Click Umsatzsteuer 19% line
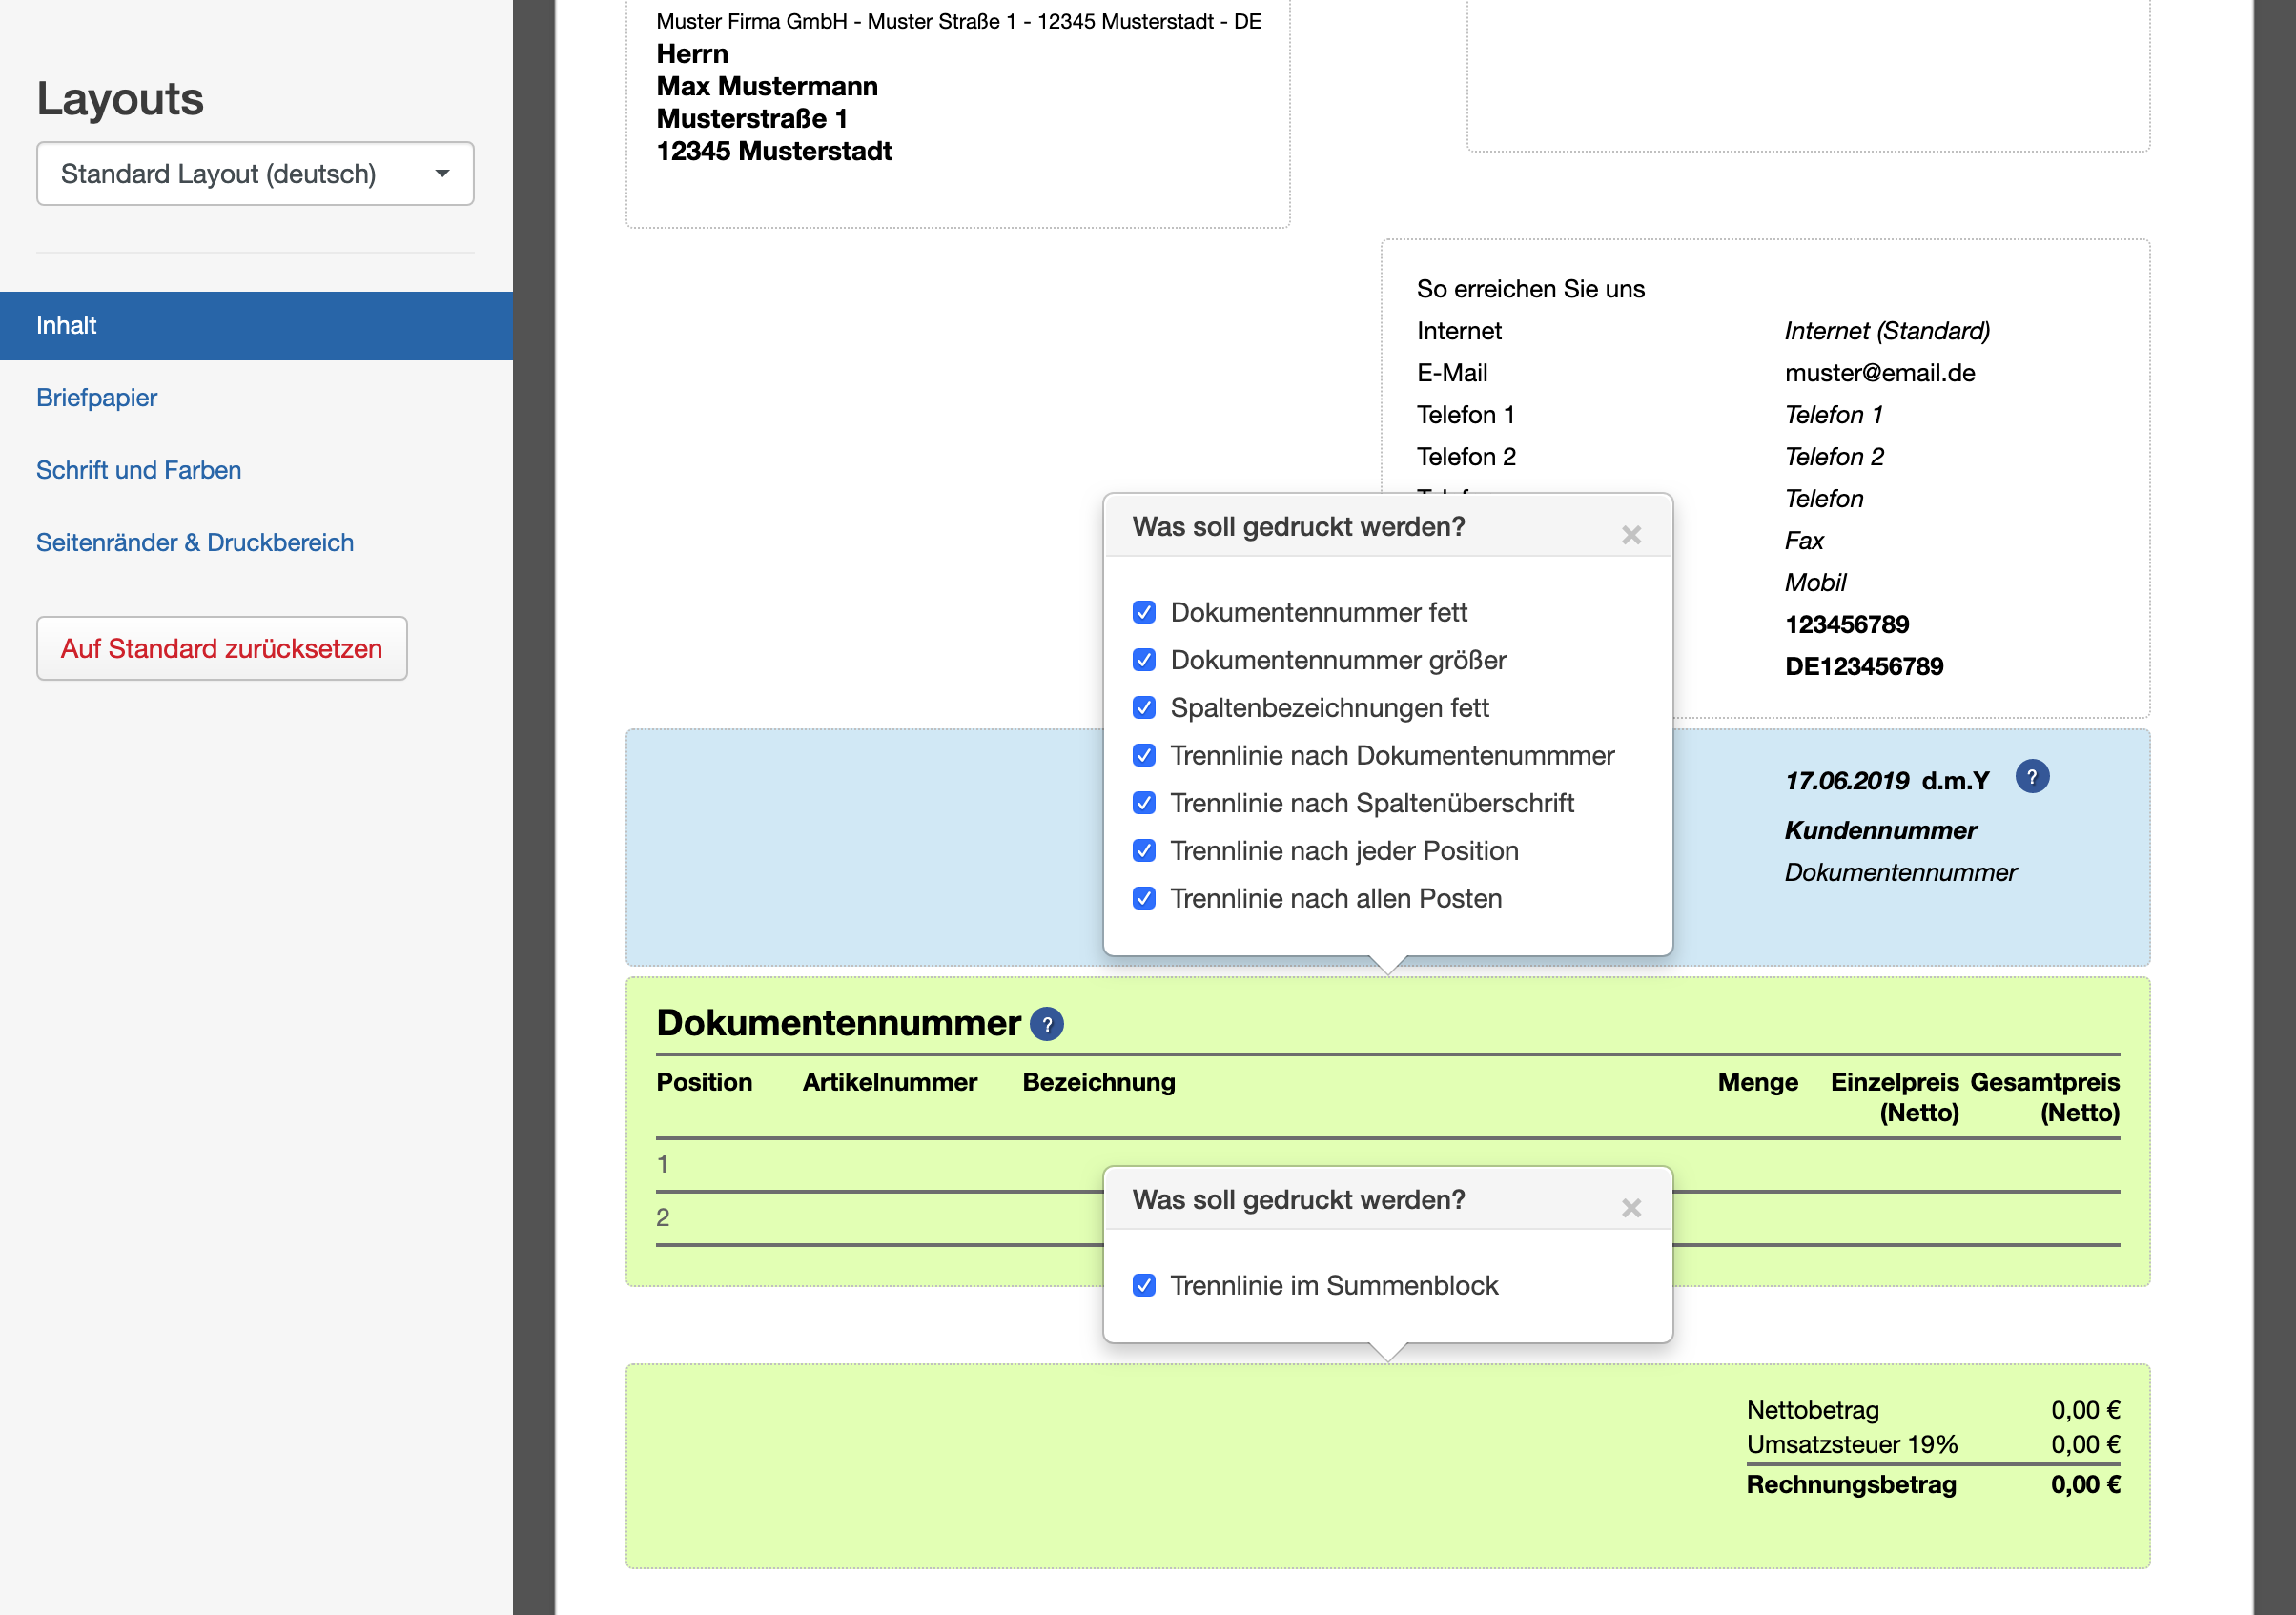The height and width of the screenshot is (1615, 2296). [x=1852, y=1445]
